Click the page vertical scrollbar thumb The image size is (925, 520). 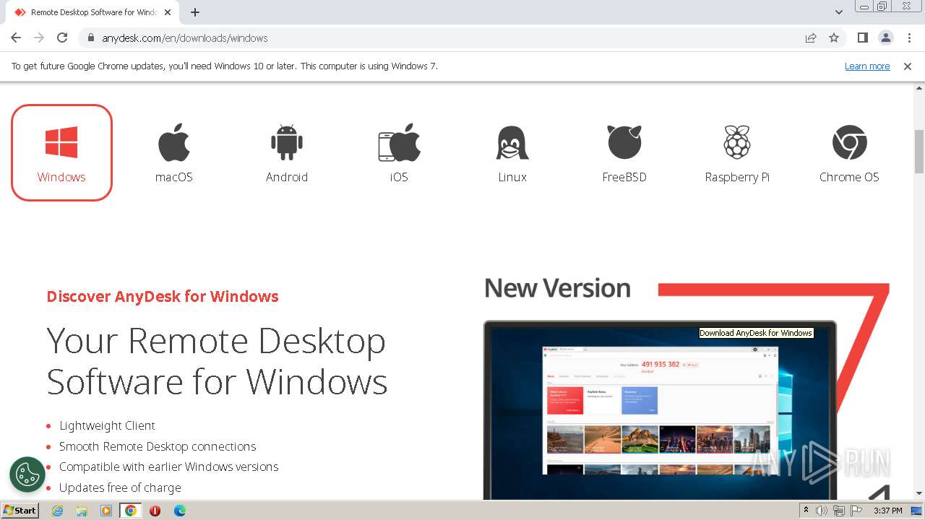pyautogui.click(x=919, y=152)
